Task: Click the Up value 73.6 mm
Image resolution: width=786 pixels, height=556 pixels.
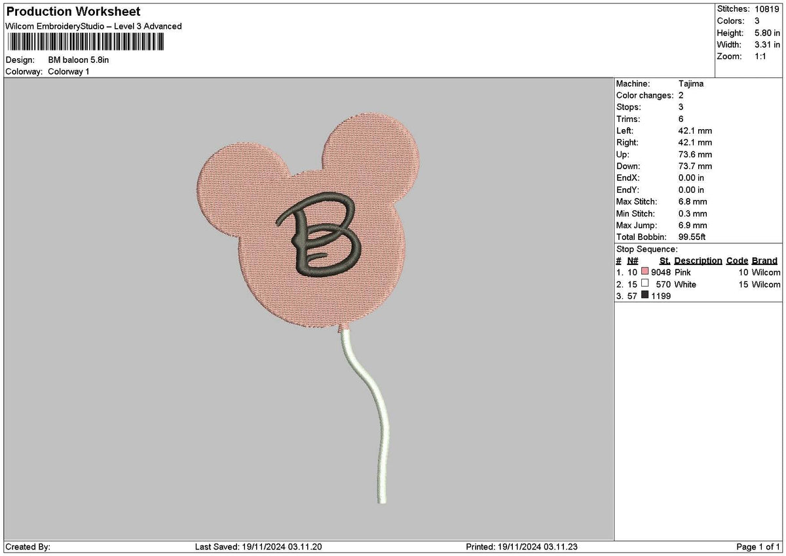Action: (695, 155)
